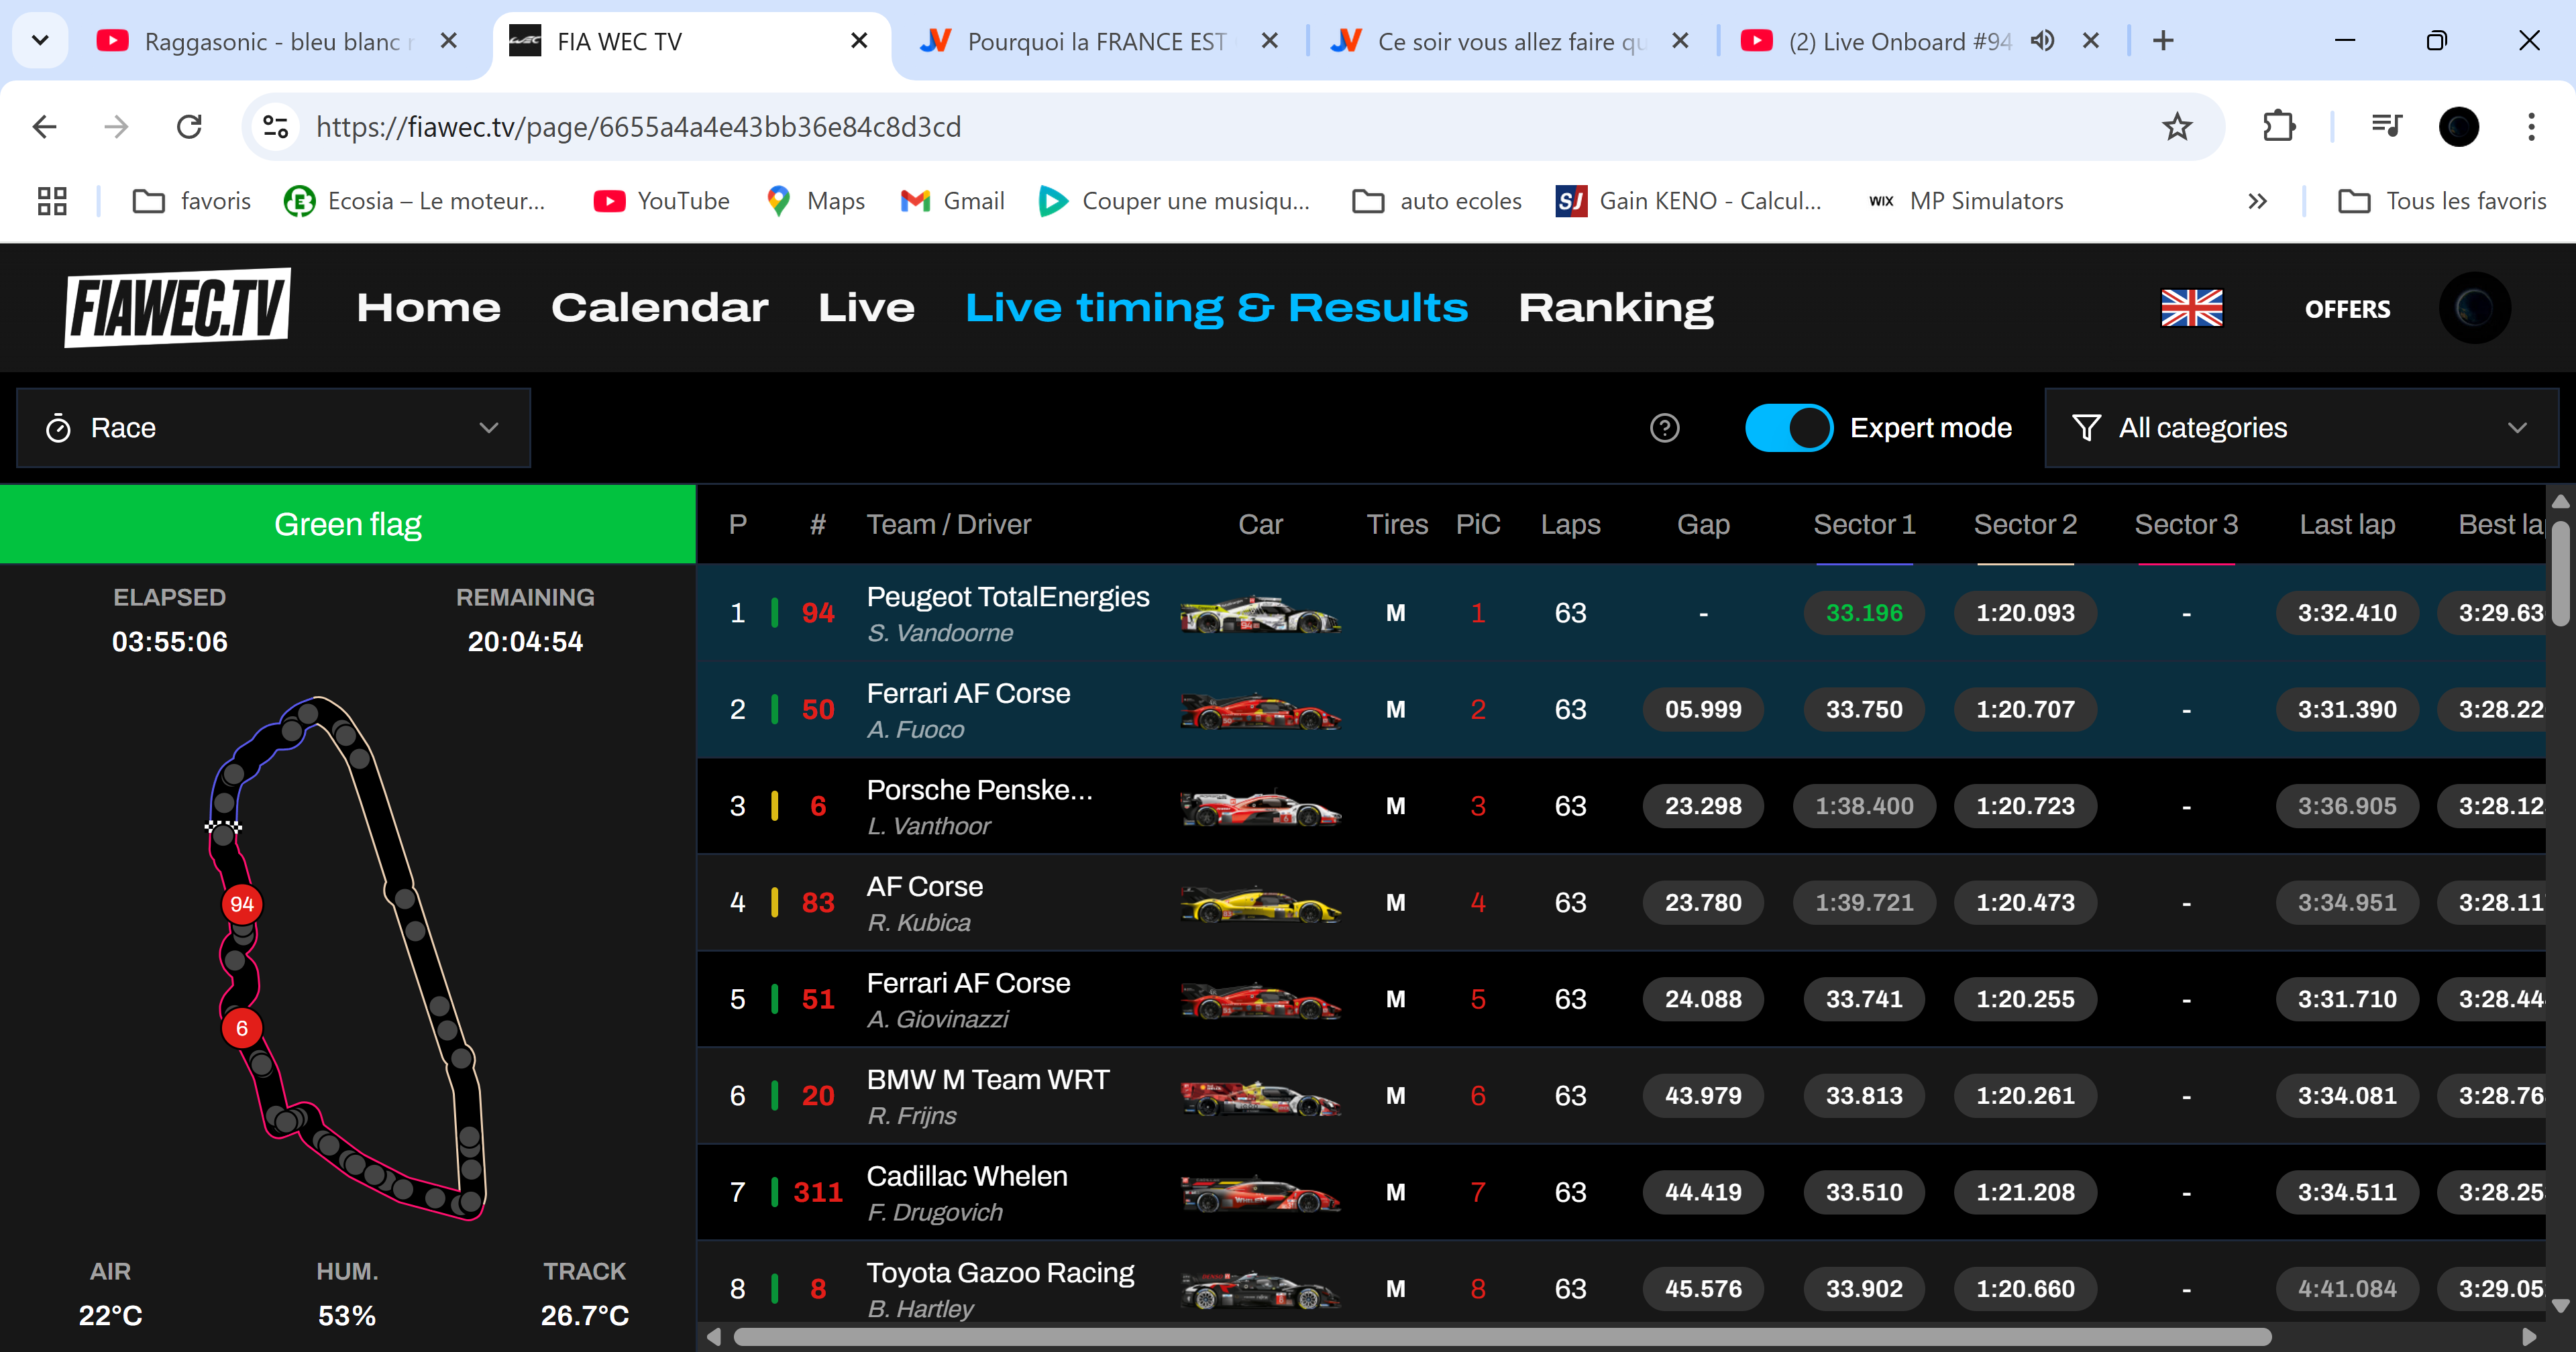Click the Ferrari #50 car thumbnail
This screenshot has width=2576, height=1352.
pyautogui.click(x=1260, y=710)
